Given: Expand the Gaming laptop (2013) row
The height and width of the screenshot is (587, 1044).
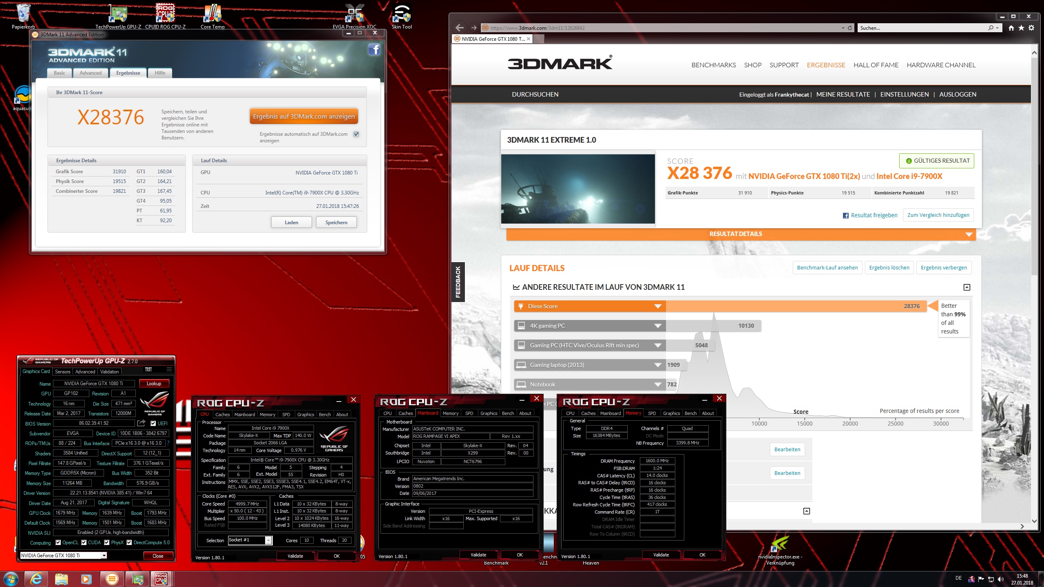Looking at the screenshot, I should tap(658, 365).
